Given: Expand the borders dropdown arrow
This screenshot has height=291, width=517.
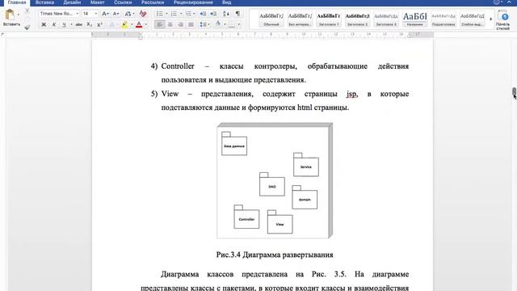Looking at the screenshot, I should 239,25.
